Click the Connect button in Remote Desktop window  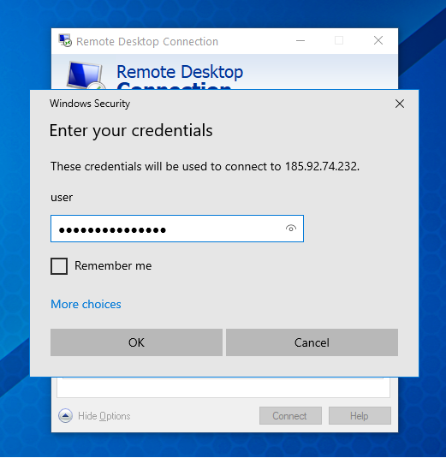click(x=290, y=416)
